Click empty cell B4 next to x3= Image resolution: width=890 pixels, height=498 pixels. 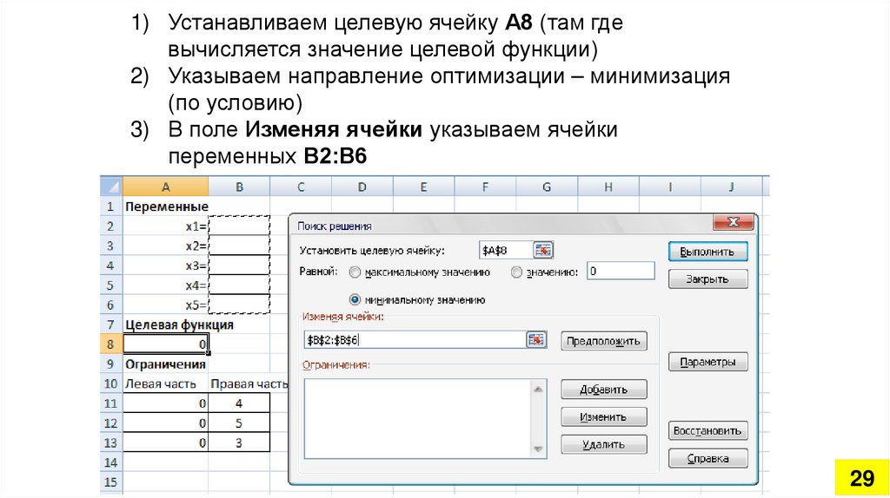click(x=239, y=265)
